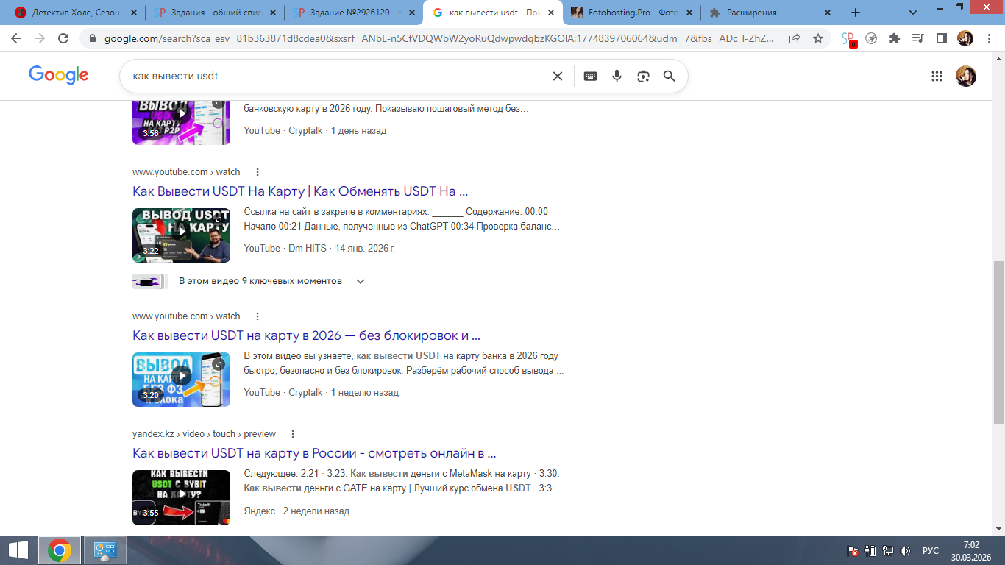Click the Google search input field
Screen dimensions: 1005x565
click(x=338, y=76)
